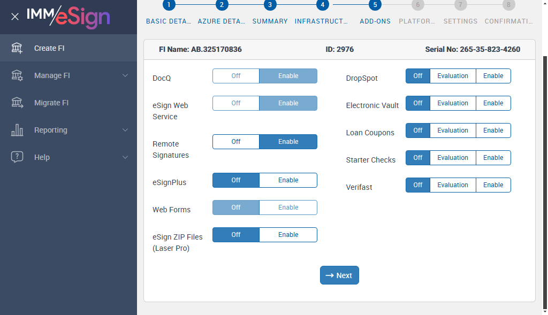The height and width of the screenshot is (315, 548).
Task: Set DocQ to Enable
Action: pyautogui.click(x=288, y=76)
